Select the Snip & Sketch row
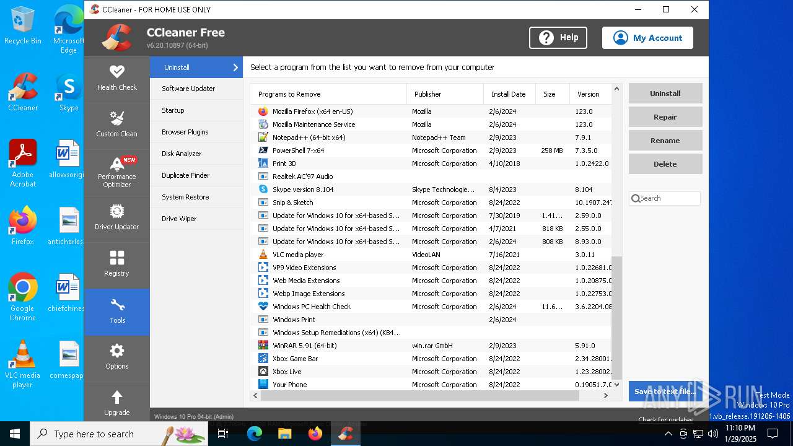 (x=431, y=203)
